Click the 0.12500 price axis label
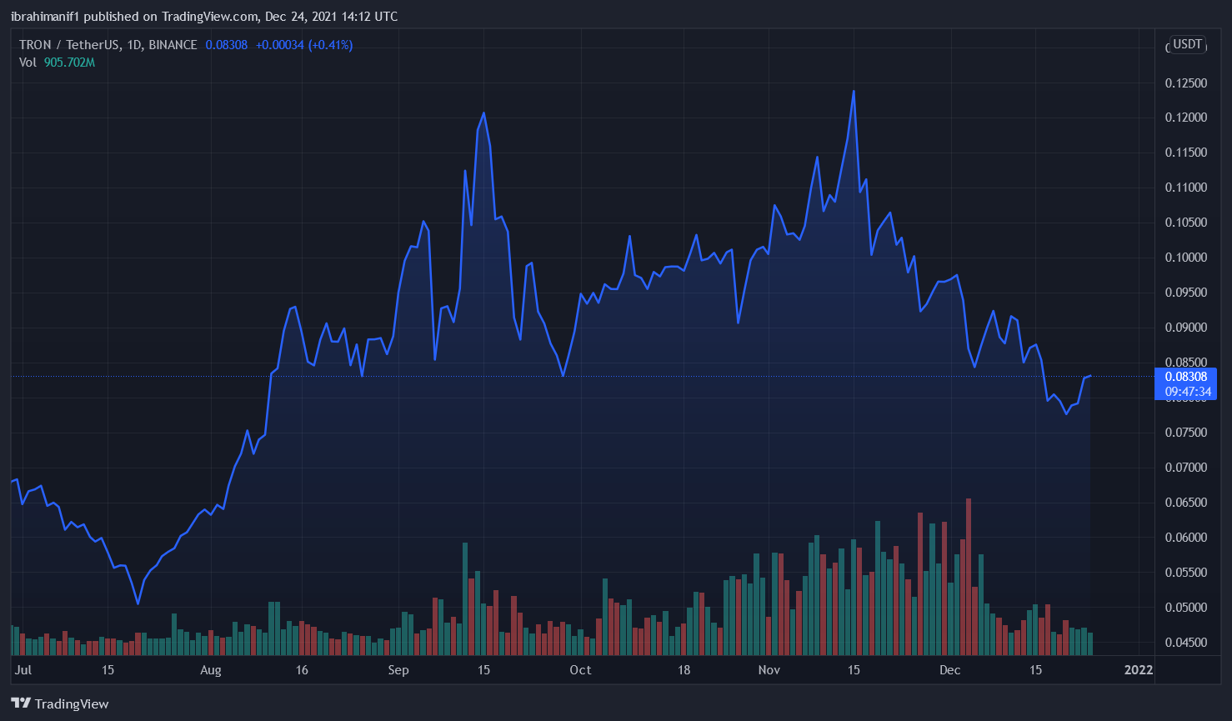Image resolution: width=1232 pixels, height=721 pixels. click(1185, 83)
